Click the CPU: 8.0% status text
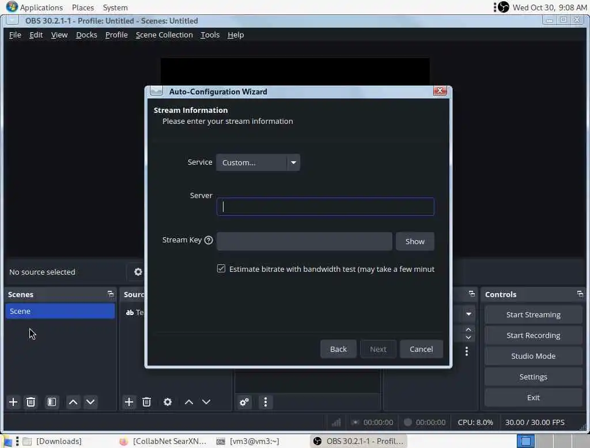The image size is (590, 448). pos(475,423)
